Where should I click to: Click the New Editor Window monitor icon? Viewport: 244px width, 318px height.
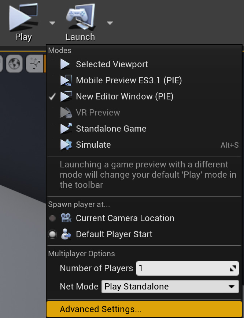pos(66,96)
